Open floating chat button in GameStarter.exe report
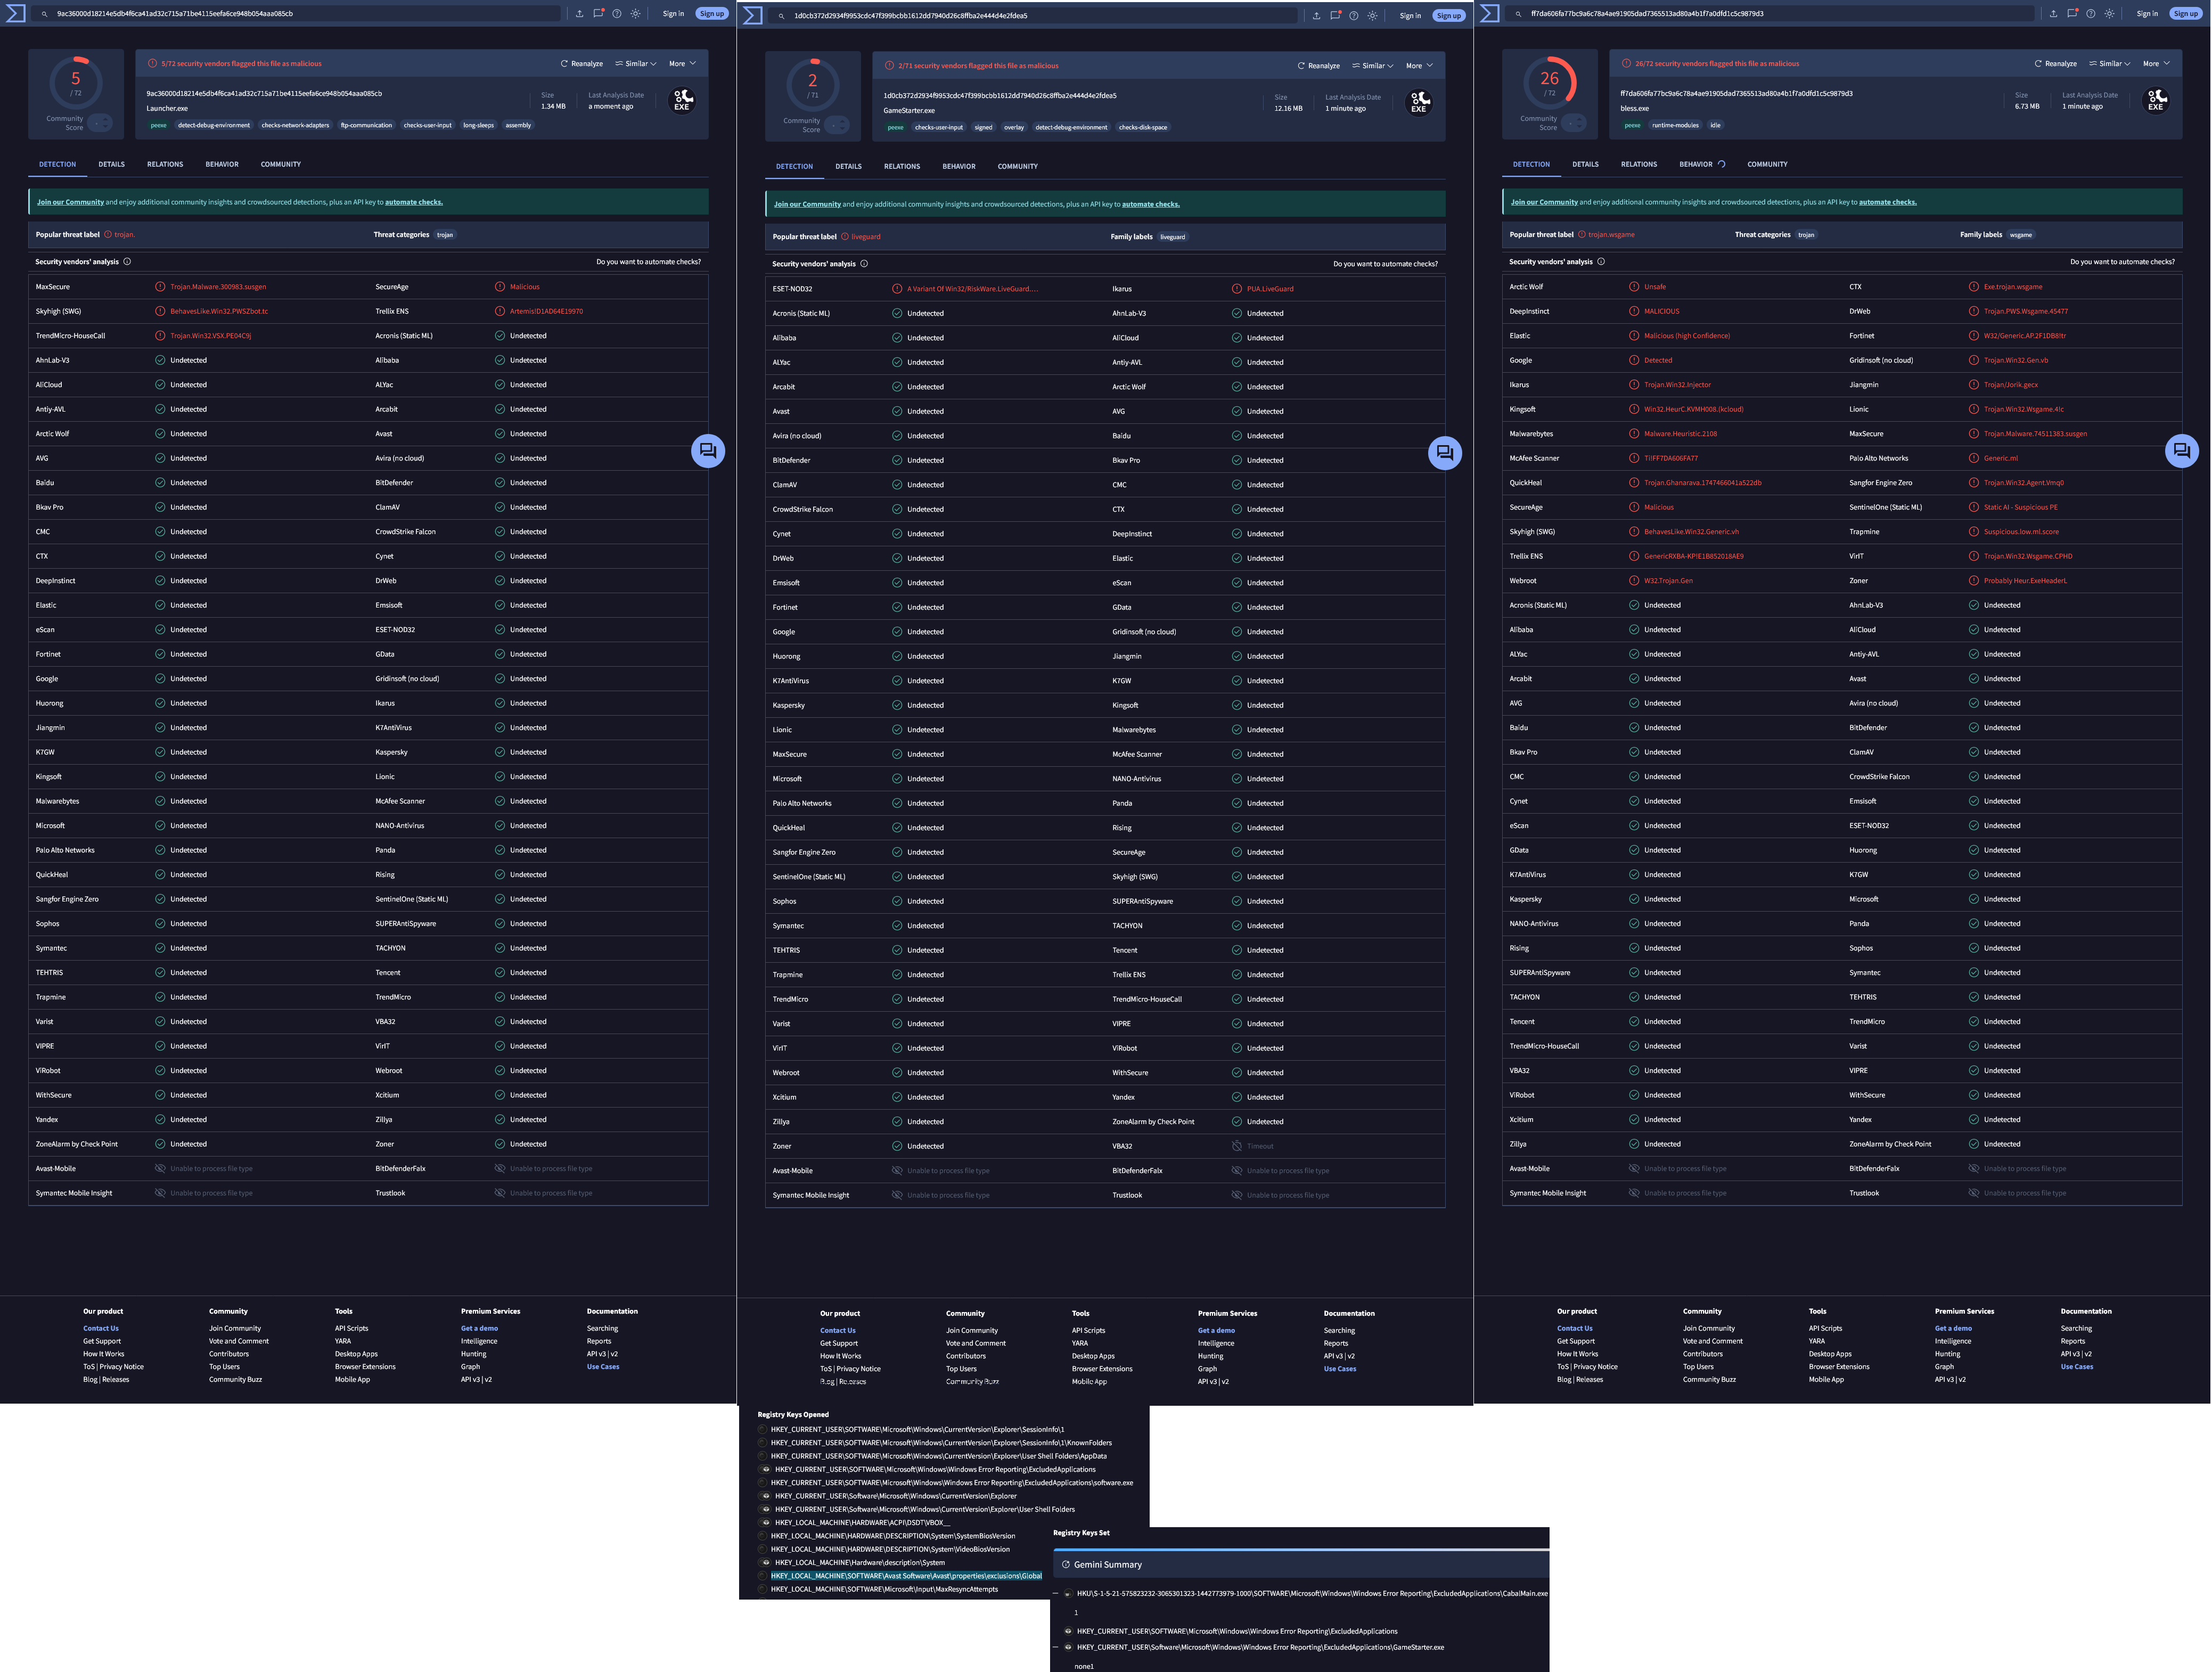Screen dimensions: 2212x1672 pos(1445,453)
